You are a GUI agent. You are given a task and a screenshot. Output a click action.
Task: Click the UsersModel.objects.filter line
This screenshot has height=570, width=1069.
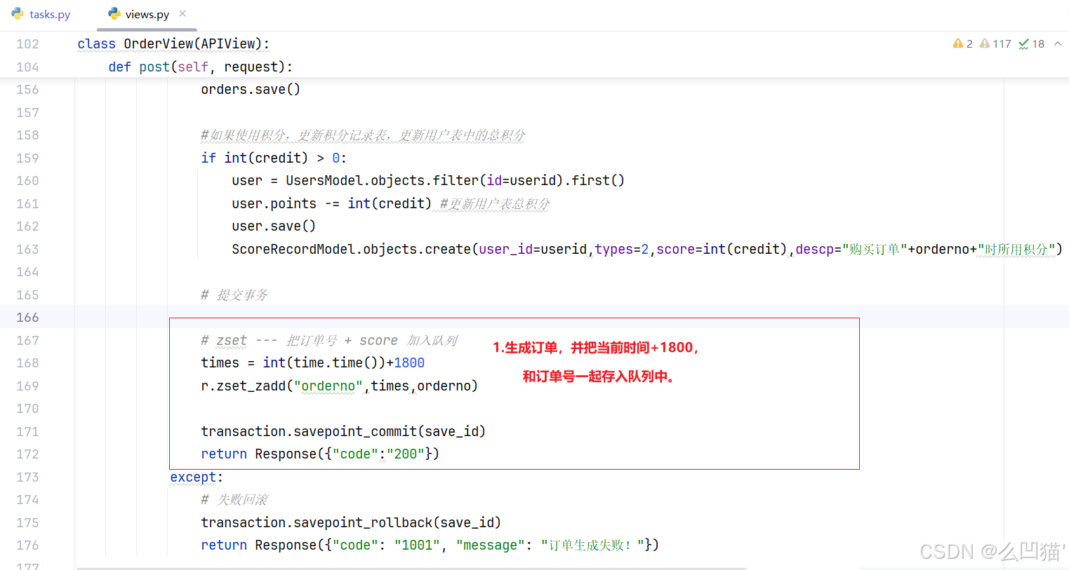pyautogui.click(x=428, y=180)
